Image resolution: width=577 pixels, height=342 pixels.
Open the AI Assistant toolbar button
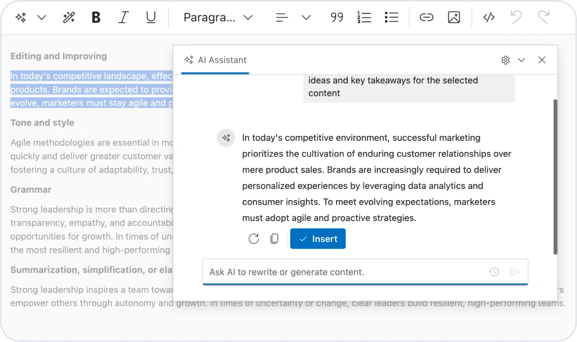coord(21,17)
